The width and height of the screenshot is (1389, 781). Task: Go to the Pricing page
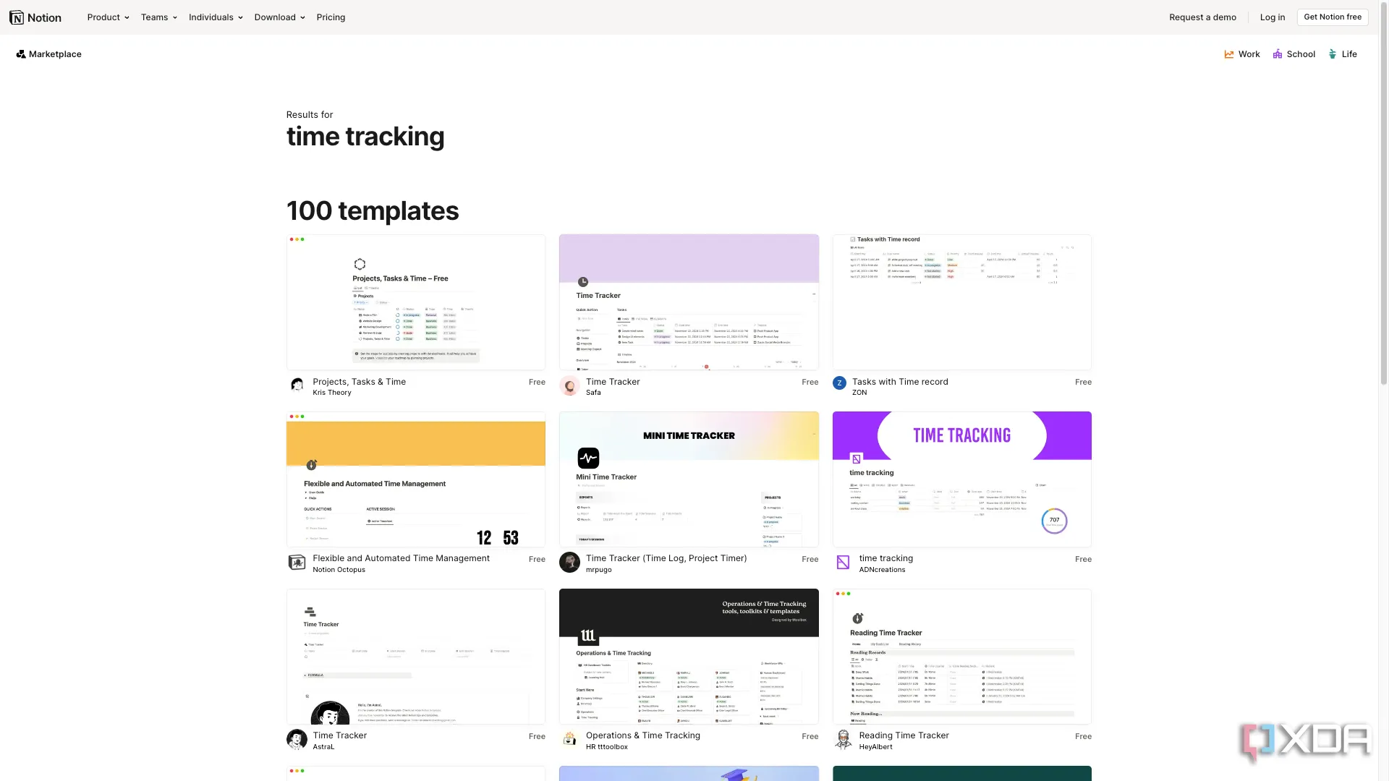click(331, 17)
